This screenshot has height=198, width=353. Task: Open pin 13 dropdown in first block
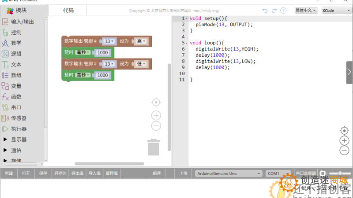pos(109,41)
